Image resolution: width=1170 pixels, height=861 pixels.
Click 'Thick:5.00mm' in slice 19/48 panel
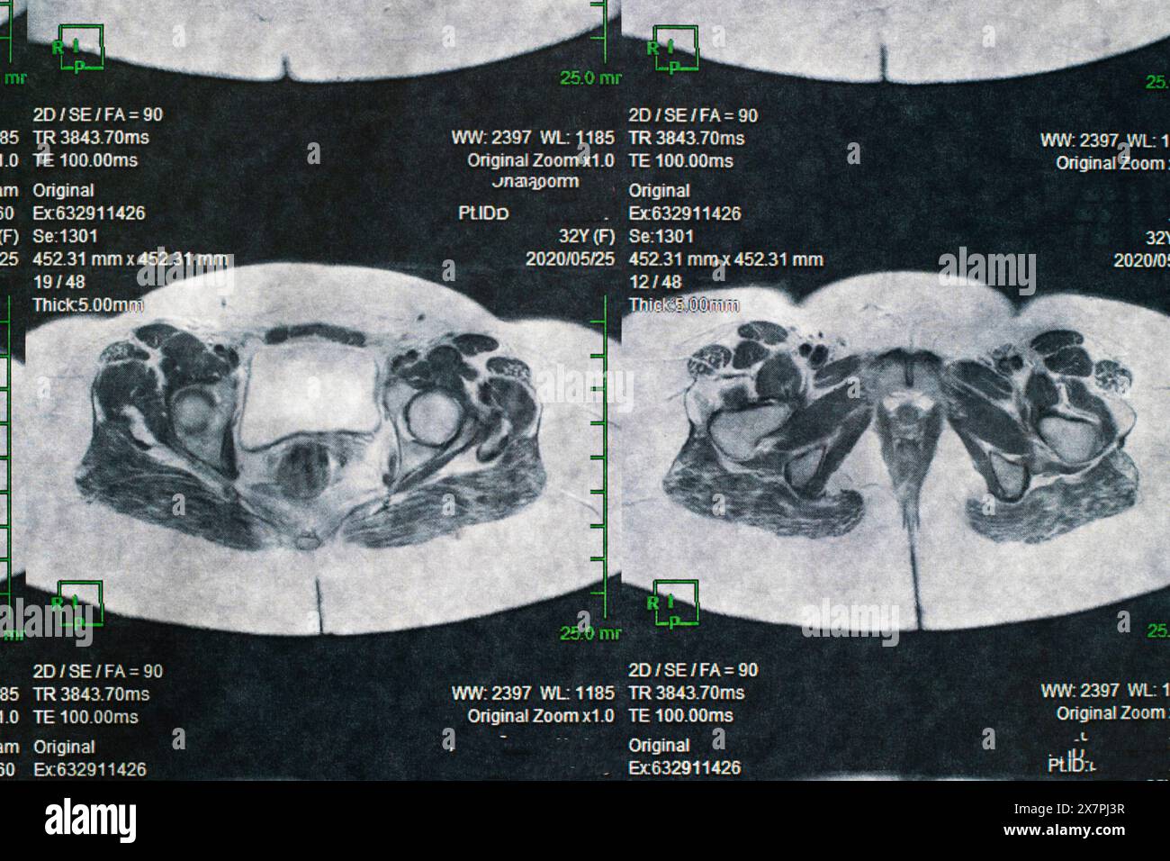(88, 304)
